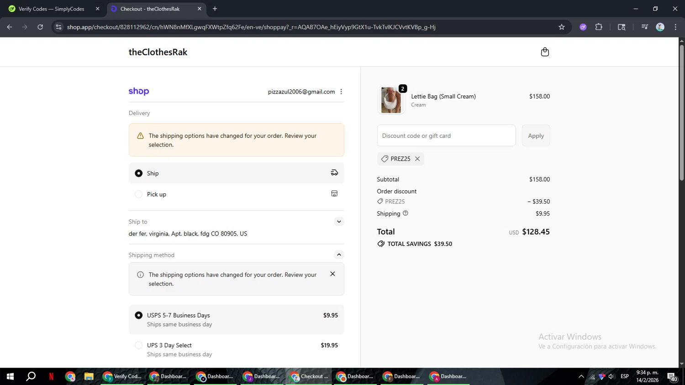Click the browser address bar URL
Image resolution: width=685 pixels, height=385 pixels.
pyautogui.click(x=251, y=27)
